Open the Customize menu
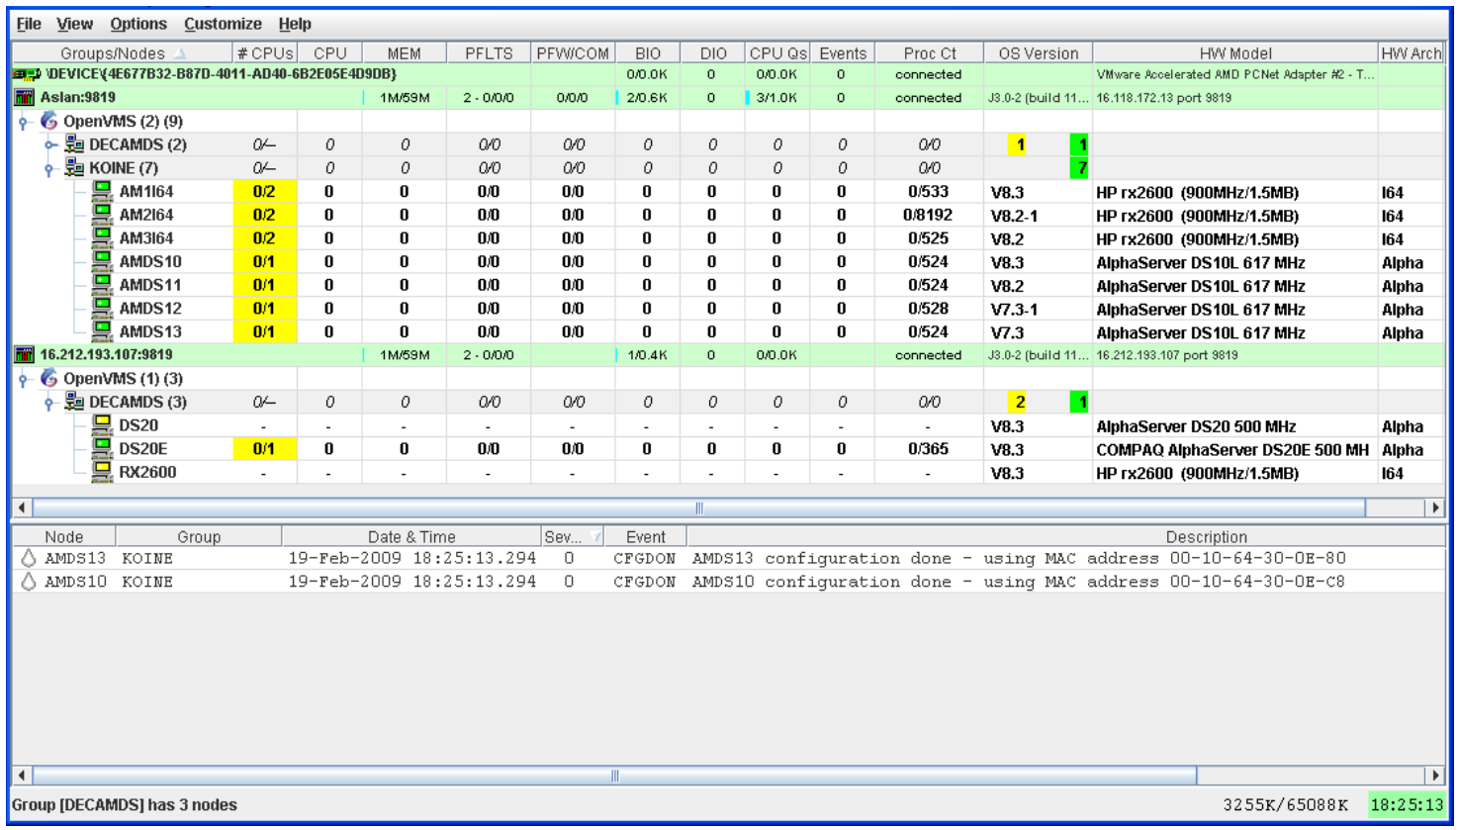 (223, 24)
